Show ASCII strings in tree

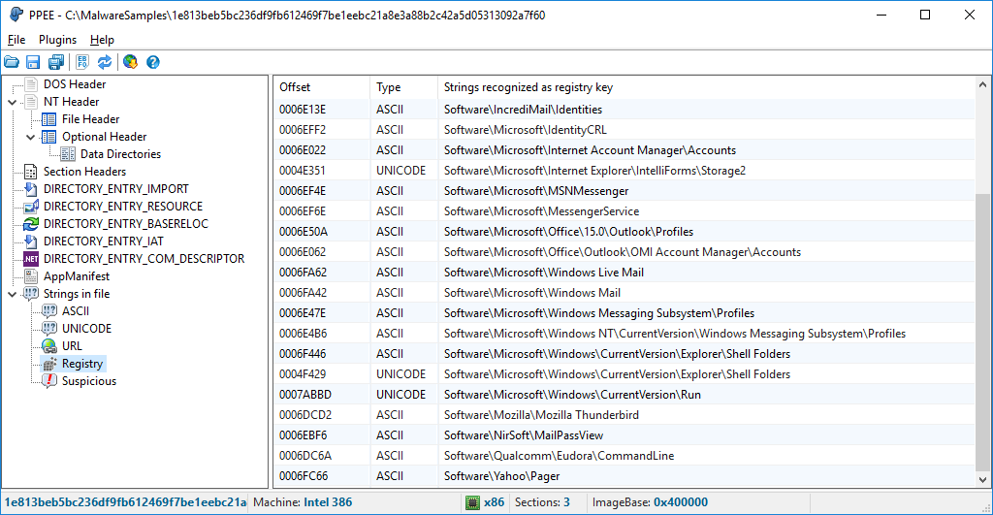tap(76, 311)
